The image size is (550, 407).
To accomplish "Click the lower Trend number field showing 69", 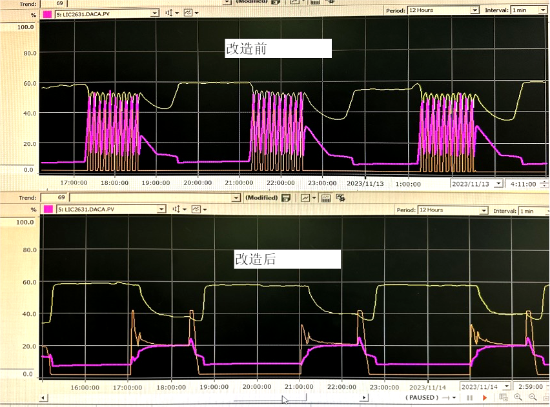I will coord(54,197).
